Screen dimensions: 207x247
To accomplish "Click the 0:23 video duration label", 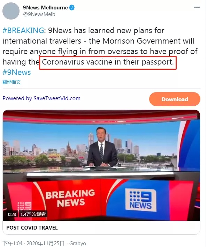I will [12, 214].
